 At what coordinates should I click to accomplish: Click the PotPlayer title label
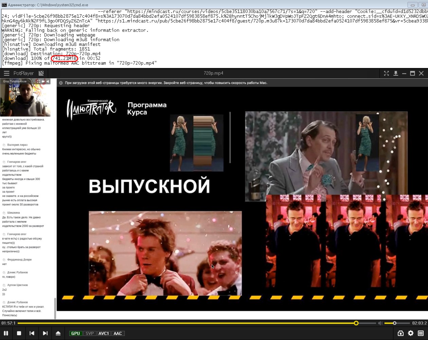23,73
